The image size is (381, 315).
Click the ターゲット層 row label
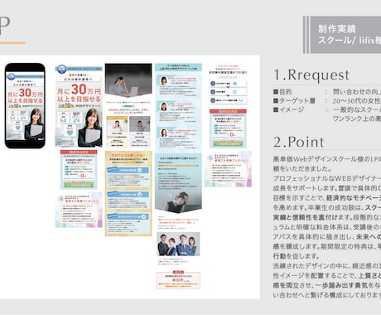[x=294, y=101]
